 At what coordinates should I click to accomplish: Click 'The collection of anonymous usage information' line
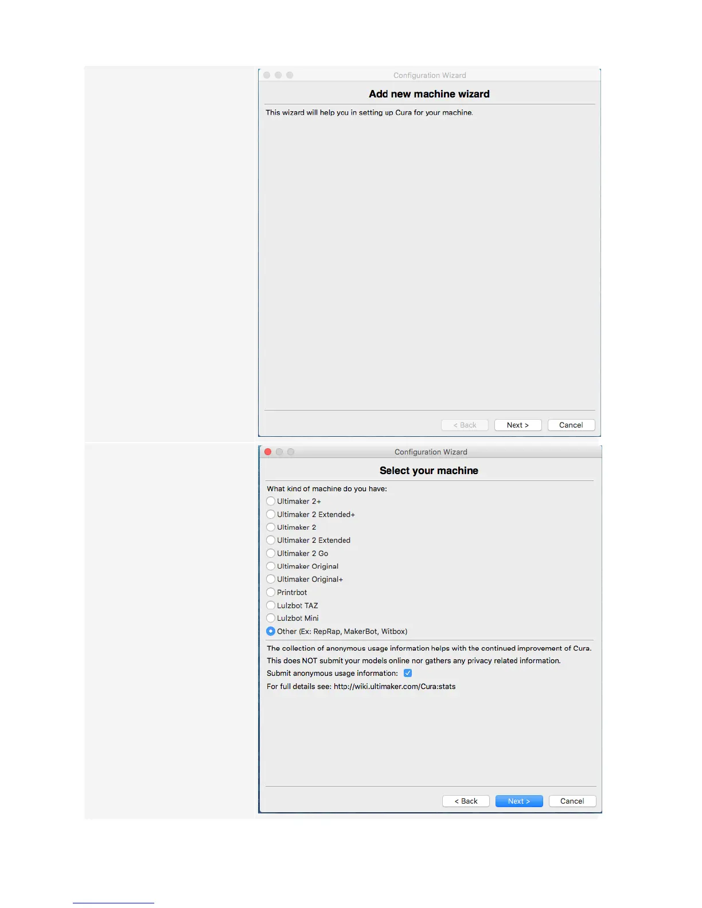(429, 648)
